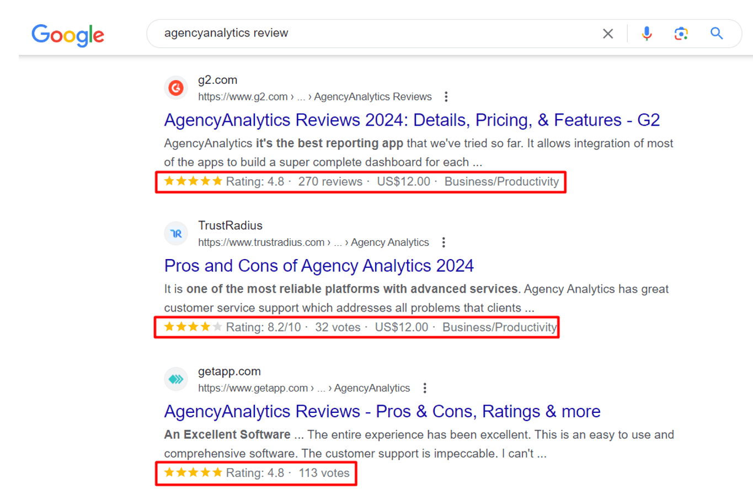Open the AgencyAnalytics Reviews getapp result

pyautogui.click(x=382, y=411)
